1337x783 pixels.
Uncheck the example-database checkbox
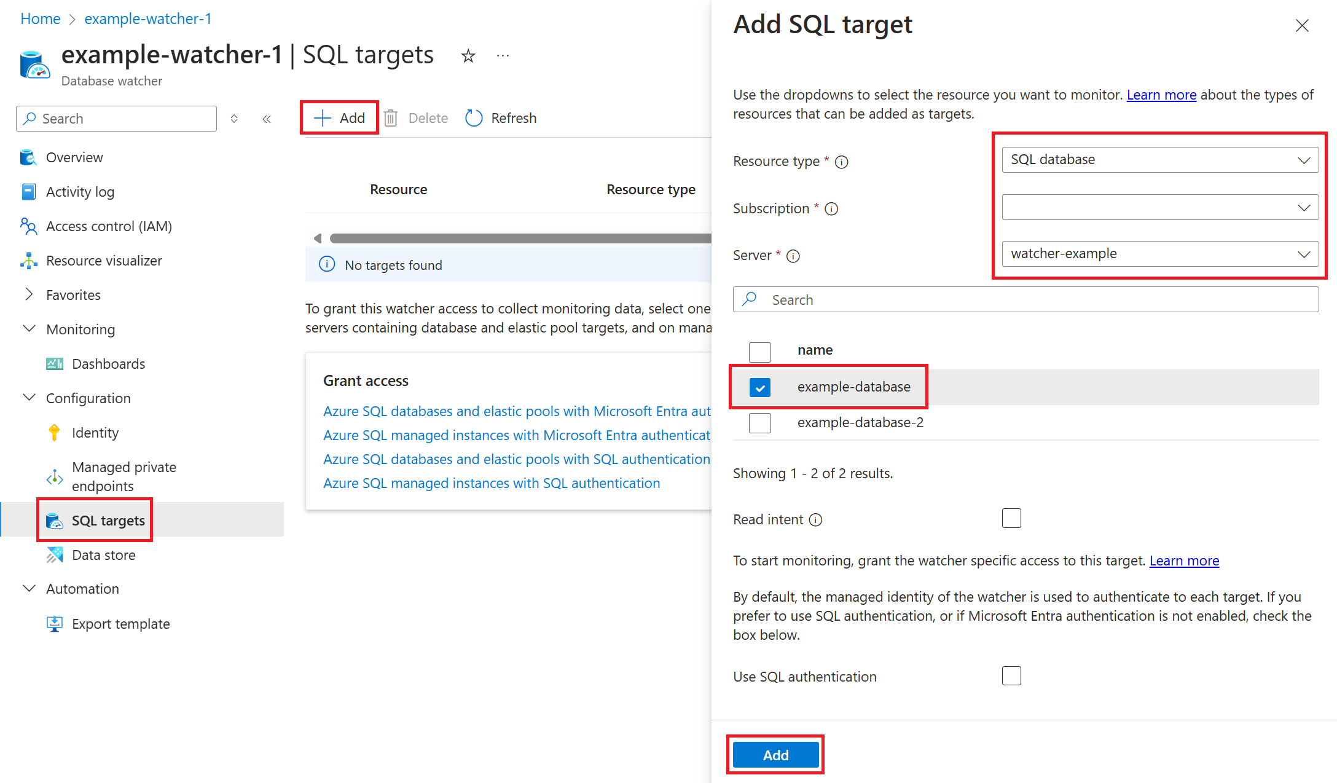[760, 387]
